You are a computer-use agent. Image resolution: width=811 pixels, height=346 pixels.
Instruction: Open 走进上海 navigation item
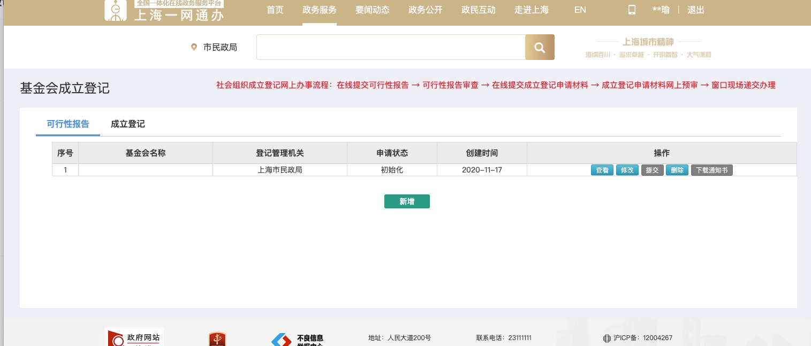[532, 10]
